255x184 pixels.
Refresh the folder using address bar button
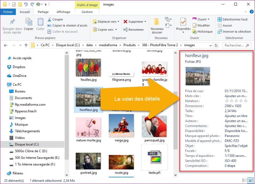click(x=216, y=45)
